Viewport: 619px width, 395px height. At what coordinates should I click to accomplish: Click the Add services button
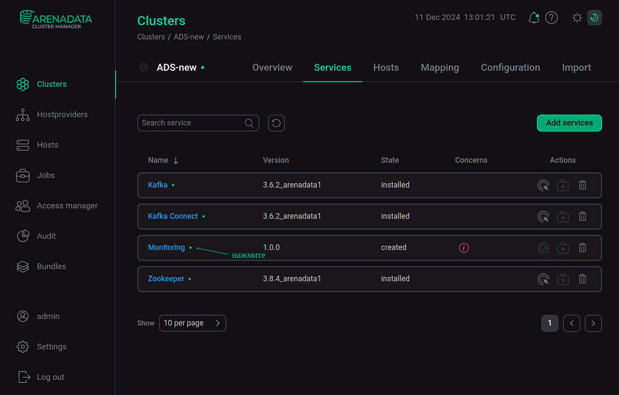click(569, 123)
